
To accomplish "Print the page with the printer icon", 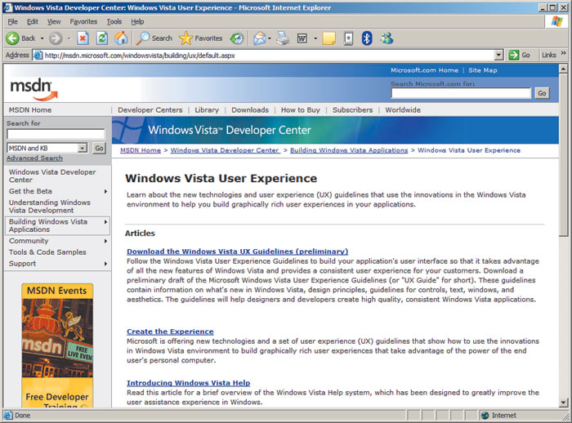I will coord(283,38).
